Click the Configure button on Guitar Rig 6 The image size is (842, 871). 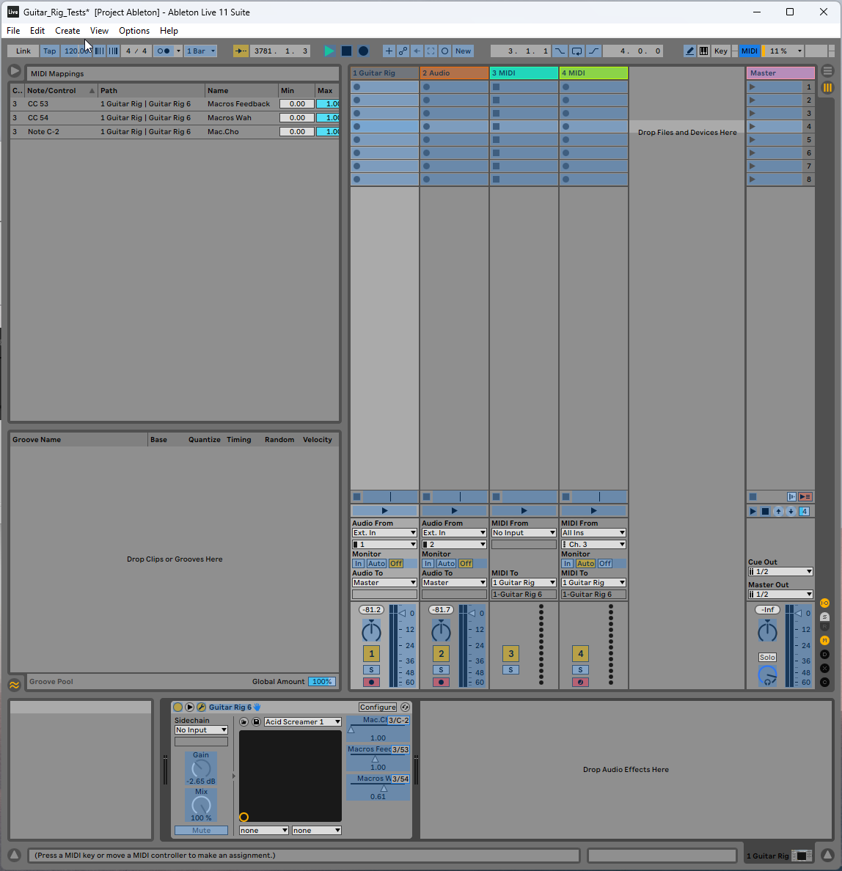(x=378, y=707)
